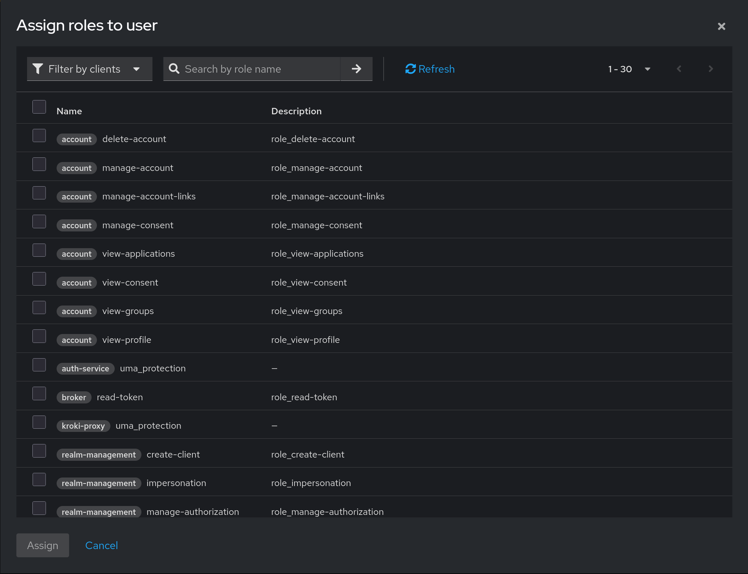
Task: Open the Filter by clients dropdown
Action: [x=90, y=69]
